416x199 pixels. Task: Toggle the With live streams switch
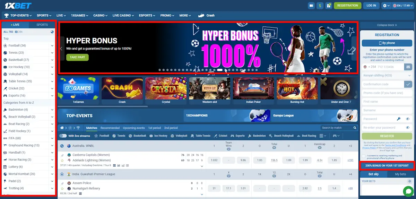(63, 136)
